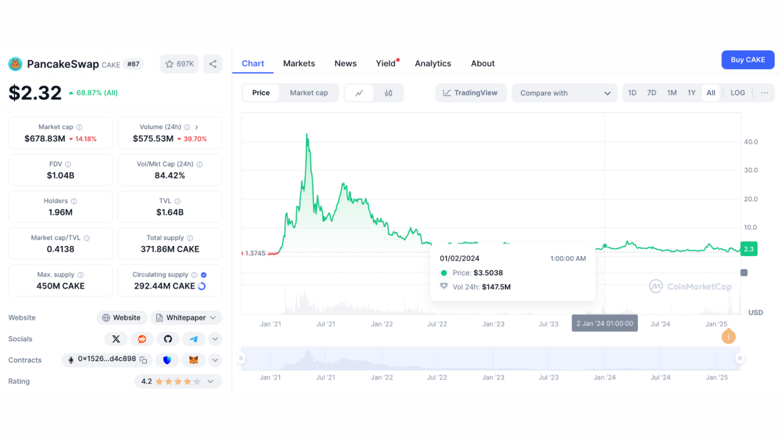Open the Compare with dropdown
Viewport: 780px width, 439px height.
pos(565,93)
